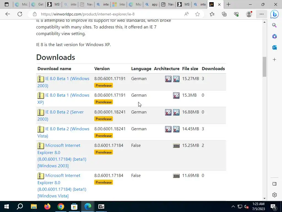282x212 pixels.
Task: Switch to 'Inte' Microsoft tab
Action: 119,4
